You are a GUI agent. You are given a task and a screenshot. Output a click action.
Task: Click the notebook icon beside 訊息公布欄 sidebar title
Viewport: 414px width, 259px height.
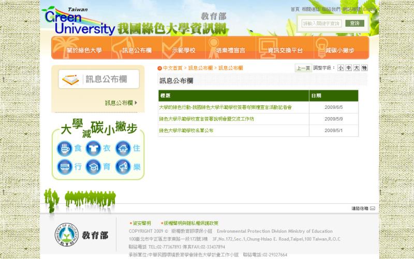coord(70,80)
